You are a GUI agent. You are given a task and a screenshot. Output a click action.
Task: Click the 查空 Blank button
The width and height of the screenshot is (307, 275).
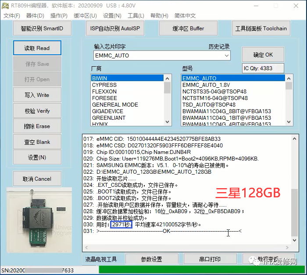pos(37,142)
